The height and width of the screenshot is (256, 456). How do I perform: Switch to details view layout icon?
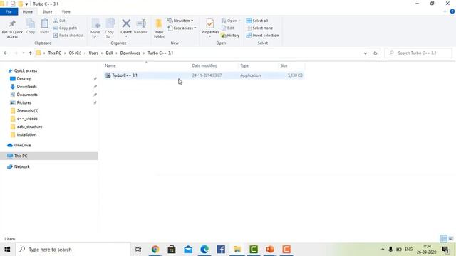[x=443, y=239]
